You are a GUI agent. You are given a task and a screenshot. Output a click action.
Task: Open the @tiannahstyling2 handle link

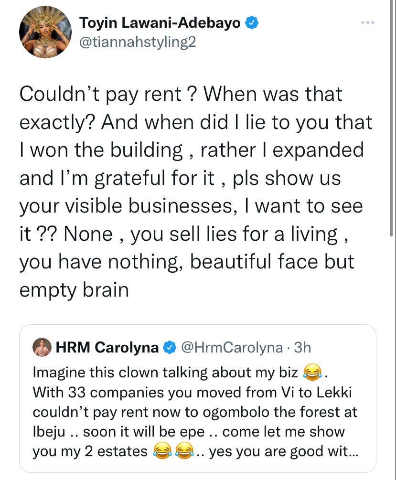click(x=138, y=42)
